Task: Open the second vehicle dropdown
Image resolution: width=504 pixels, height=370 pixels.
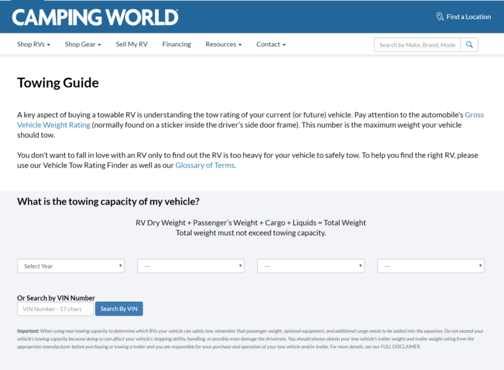Action: tap(191, 266)
